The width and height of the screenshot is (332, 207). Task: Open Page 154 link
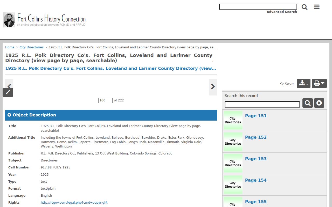256,180
